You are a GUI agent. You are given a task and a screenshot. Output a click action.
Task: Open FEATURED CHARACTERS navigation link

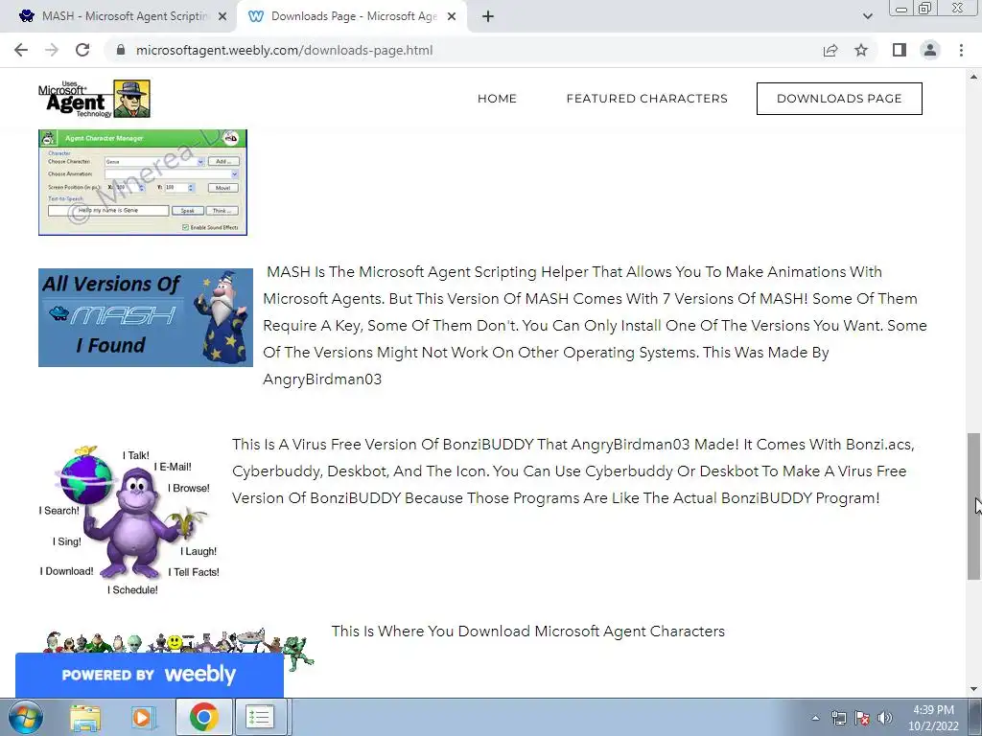point(647,99)
